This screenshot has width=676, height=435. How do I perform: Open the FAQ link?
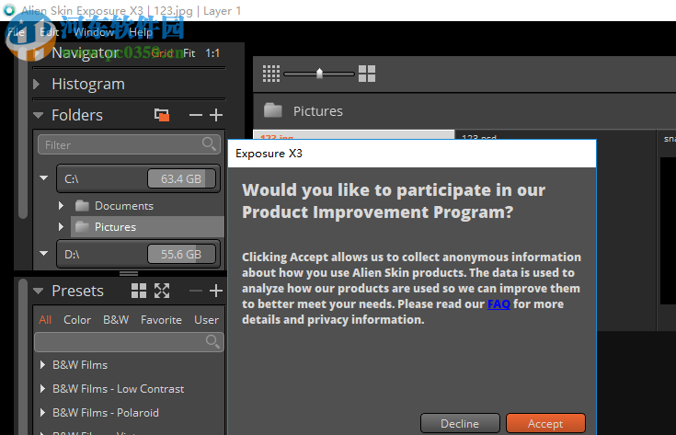point(498,303)
